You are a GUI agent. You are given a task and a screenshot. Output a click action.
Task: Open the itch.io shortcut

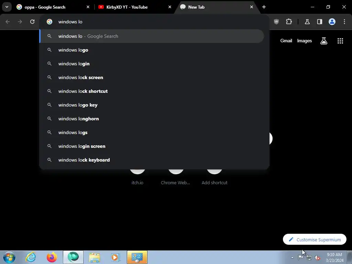[137, 177]
